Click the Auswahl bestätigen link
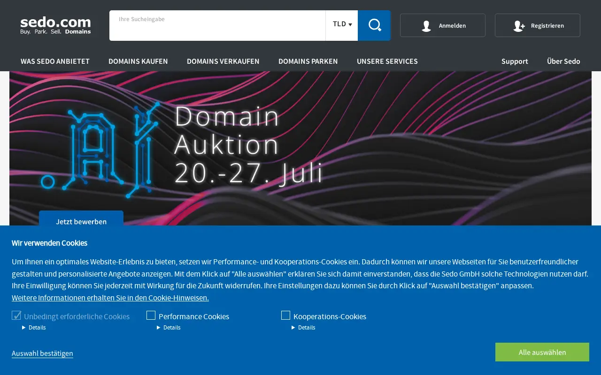 click(x=42, y=353)
